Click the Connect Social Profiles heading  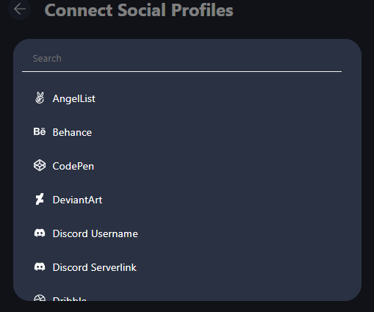(x=139, y=10)
